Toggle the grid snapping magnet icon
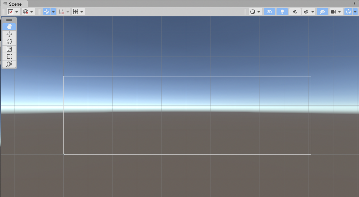The width and height of the screenshot is (359, 197). (61, 12)
